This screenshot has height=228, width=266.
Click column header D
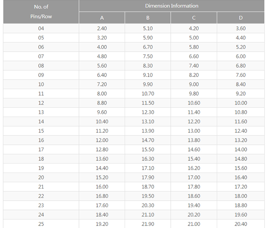(x=241, y=18)
